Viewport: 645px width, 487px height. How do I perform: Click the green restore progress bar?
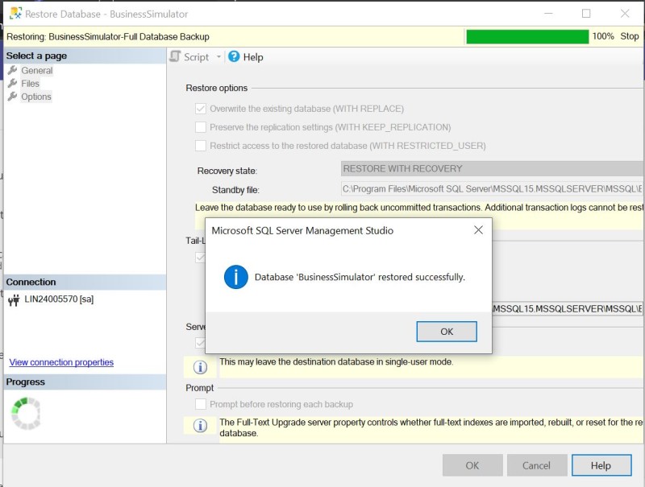click(x=527, y=36)
